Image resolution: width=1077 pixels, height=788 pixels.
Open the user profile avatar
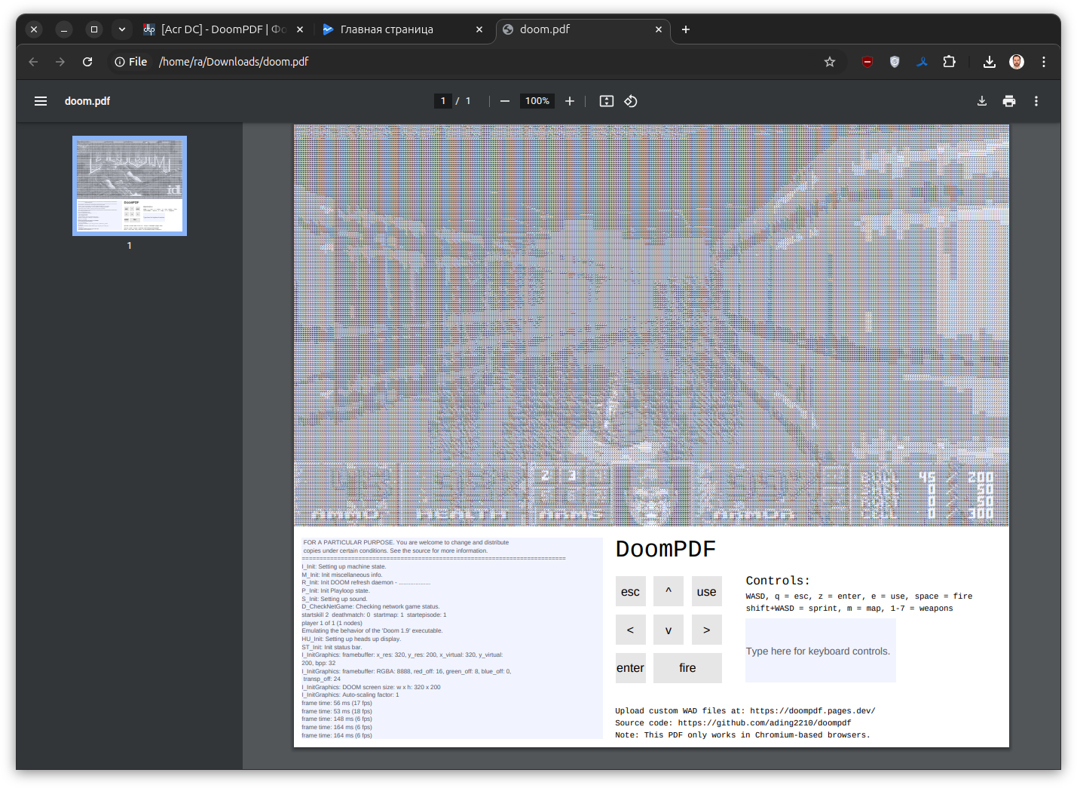tap(1017, 62)
